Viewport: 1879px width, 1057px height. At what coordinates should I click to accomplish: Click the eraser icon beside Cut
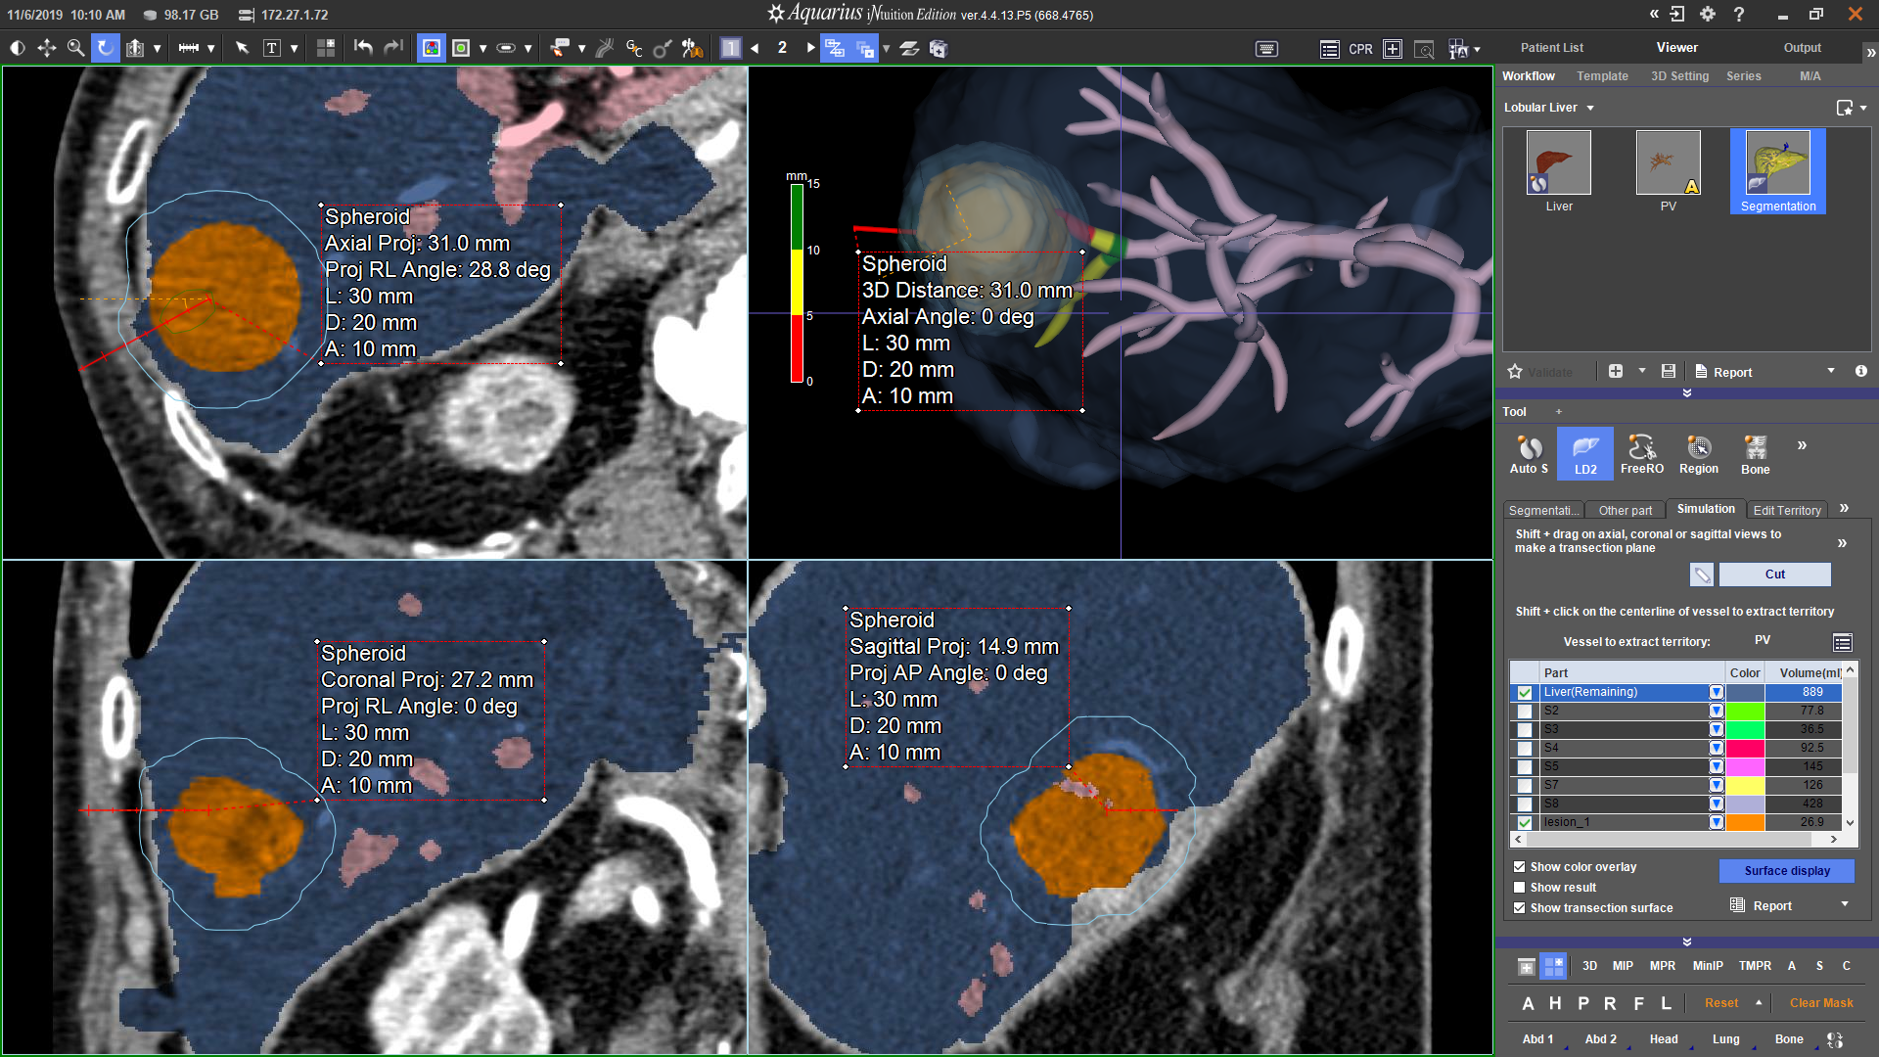click(1702, 574)
